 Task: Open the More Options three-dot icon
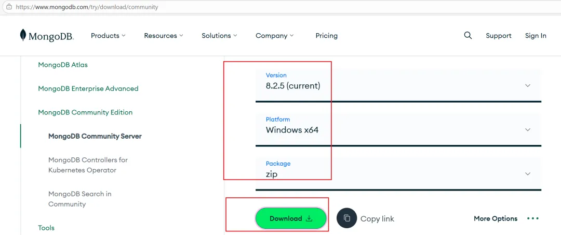[533, 218]
